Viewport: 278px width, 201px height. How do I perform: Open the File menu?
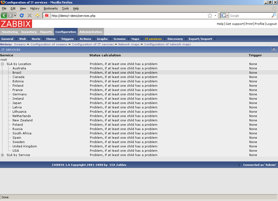coord(4,8)
